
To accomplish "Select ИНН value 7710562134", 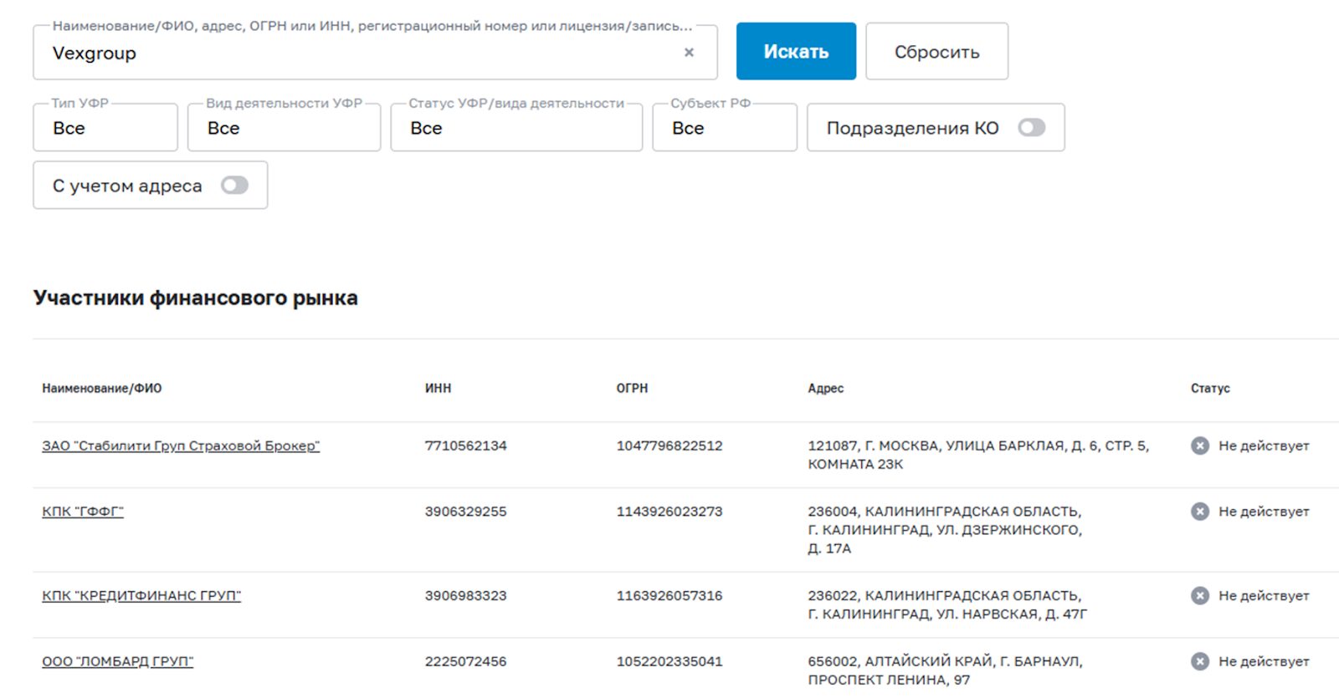I will 465,446.
